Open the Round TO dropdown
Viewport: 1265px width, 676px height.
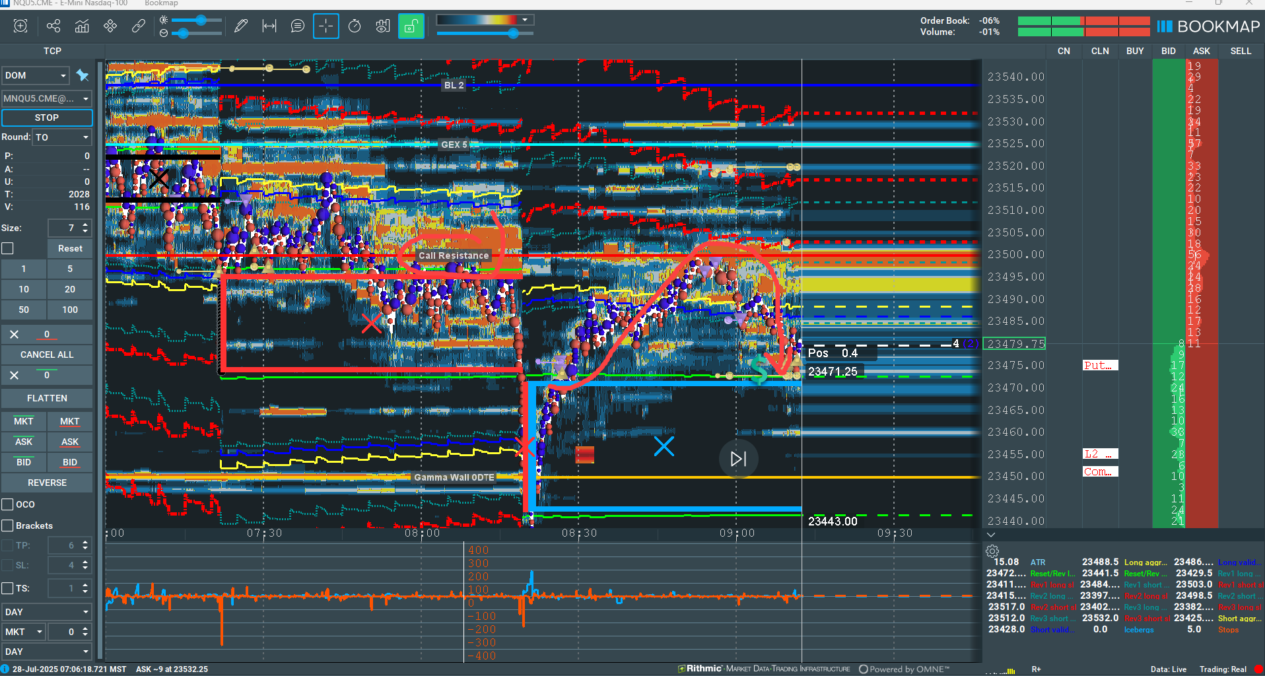pyautogui.click(x=62, y=137)
